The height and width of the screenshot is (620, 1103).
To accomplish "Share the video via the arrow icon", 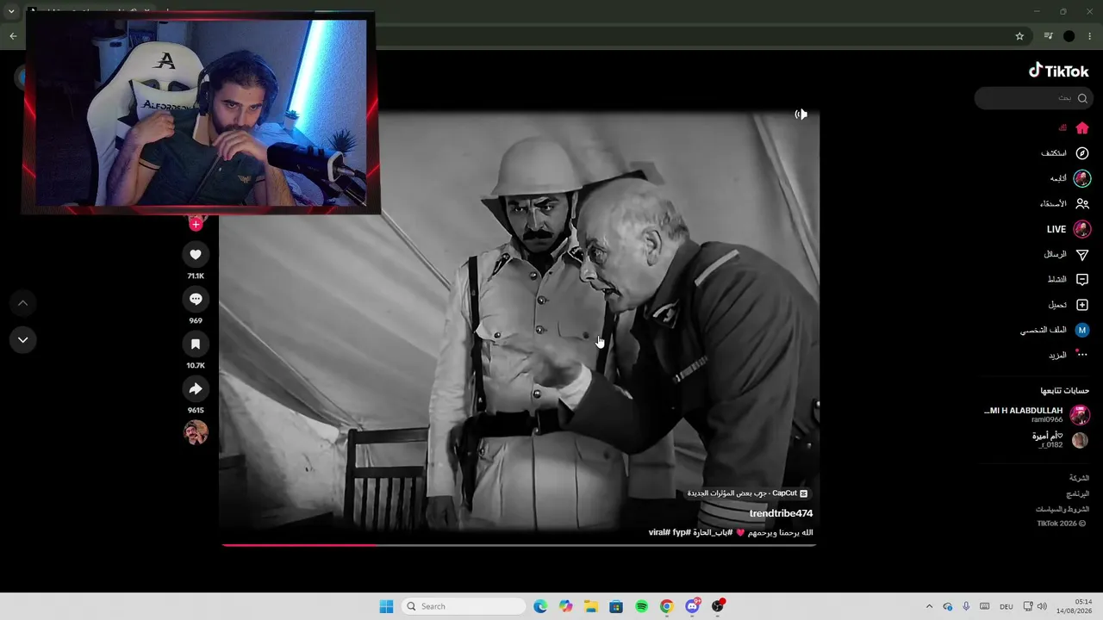I will click(196, 389).
